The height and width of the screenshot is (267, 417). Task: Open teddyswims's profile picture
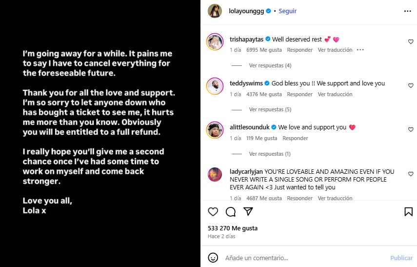[215, 85]
